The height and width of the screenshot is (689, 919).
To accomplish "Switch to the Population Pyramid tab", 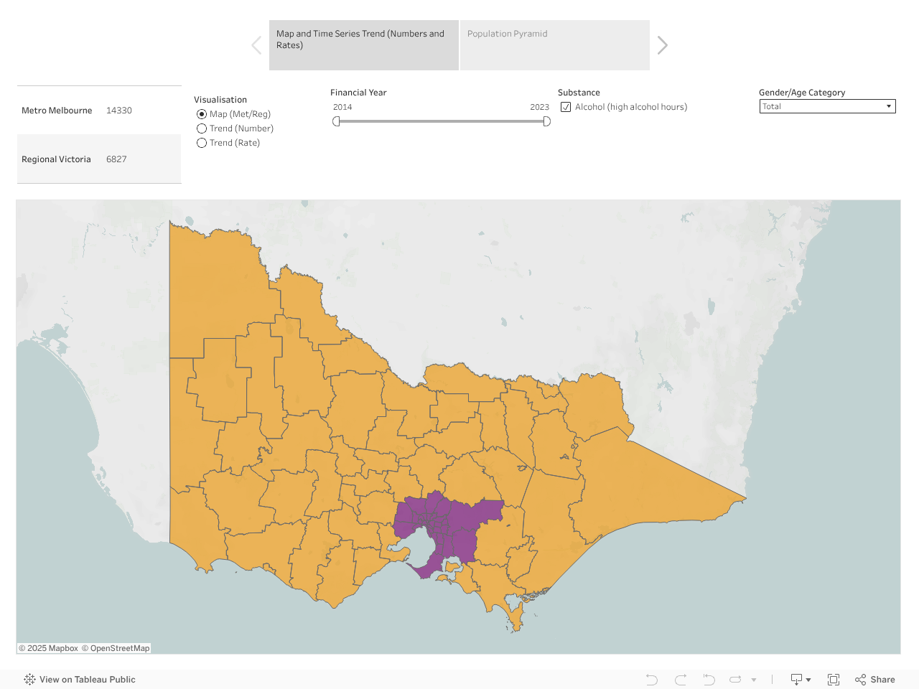I will pyautogui.click(x=555, y=45).
